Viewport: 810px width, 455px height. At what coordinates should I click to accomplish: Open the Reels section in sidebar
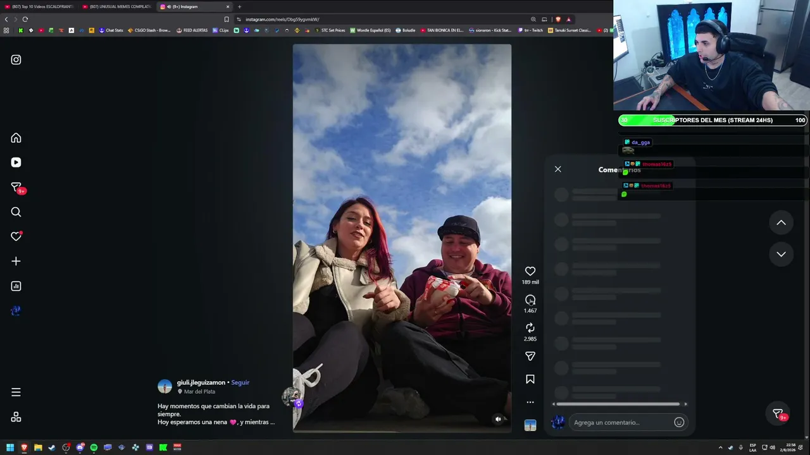point(16,162)
